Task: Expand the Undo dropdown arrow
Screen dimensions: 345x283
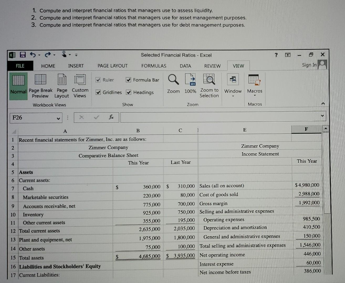Action: (39, 55)
